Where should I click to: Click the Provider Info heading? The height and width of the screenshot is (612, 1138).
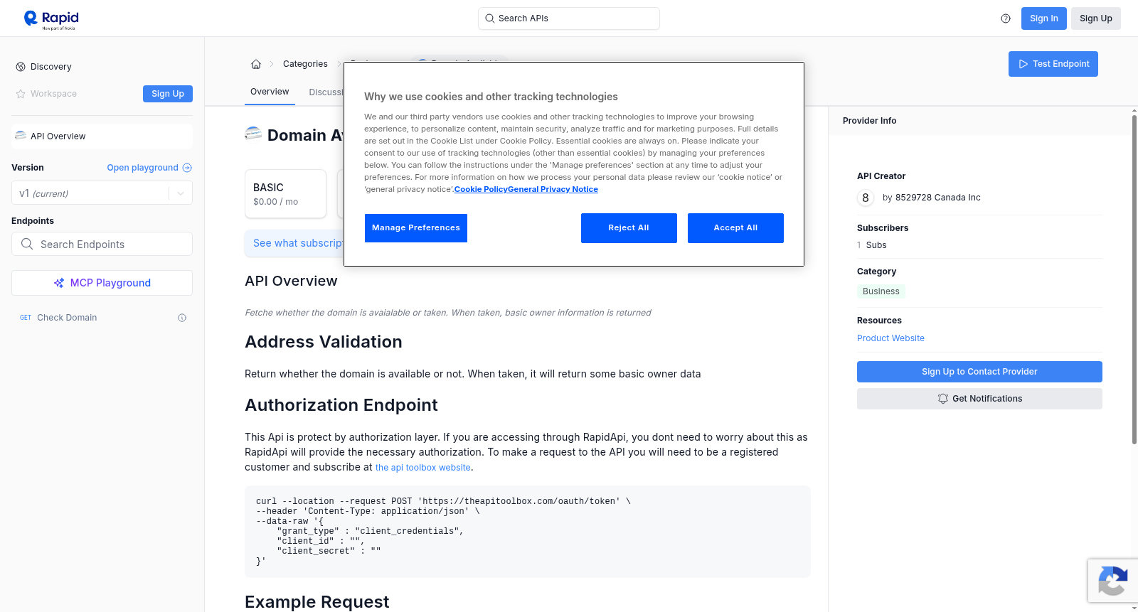(x=869, y=121)
